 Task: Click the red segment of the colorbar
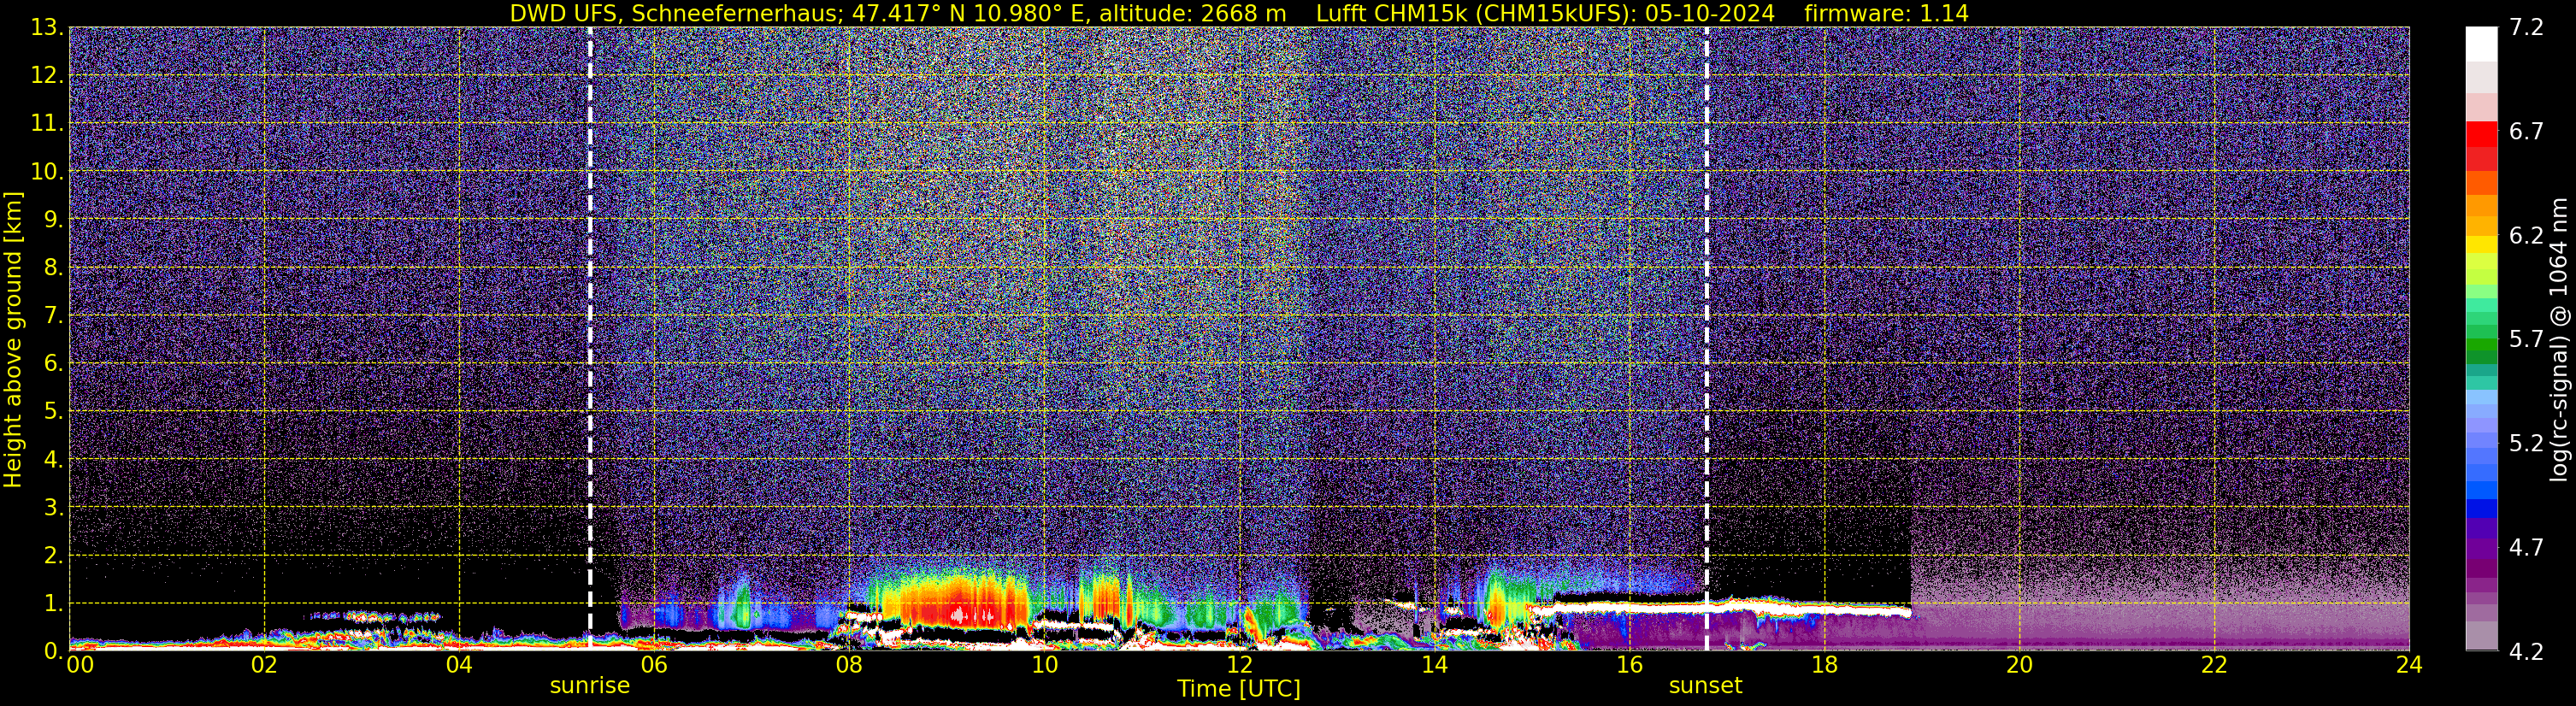(x=2481, y=134)
